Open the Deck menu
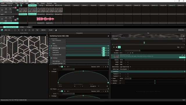This screenshot has height=105, width=186. (x=17, y=3)
